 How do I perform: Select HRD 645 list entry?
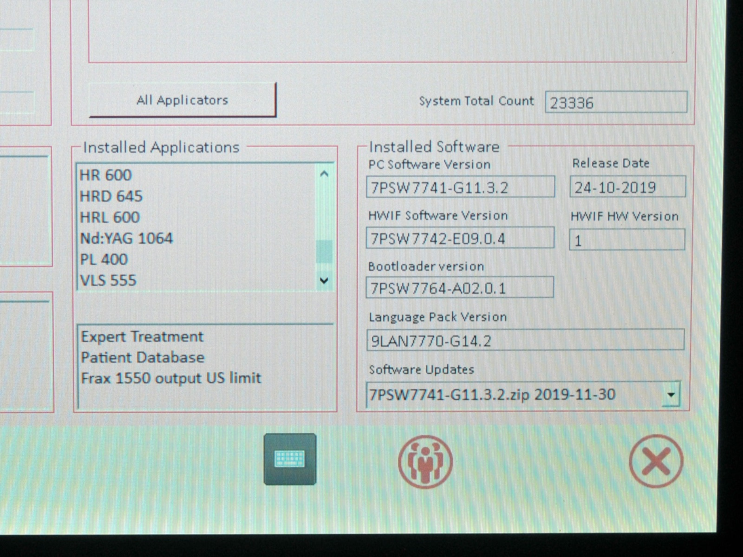[x=111, y=196]
